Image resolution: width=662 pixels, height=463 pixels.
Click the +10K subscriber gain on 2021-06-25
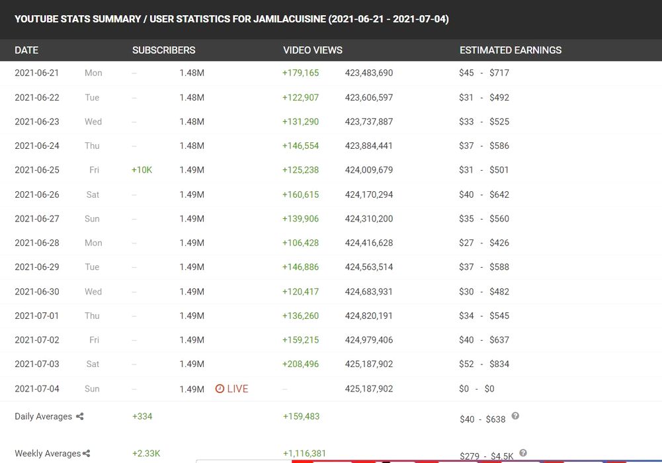tap(142, 170)
